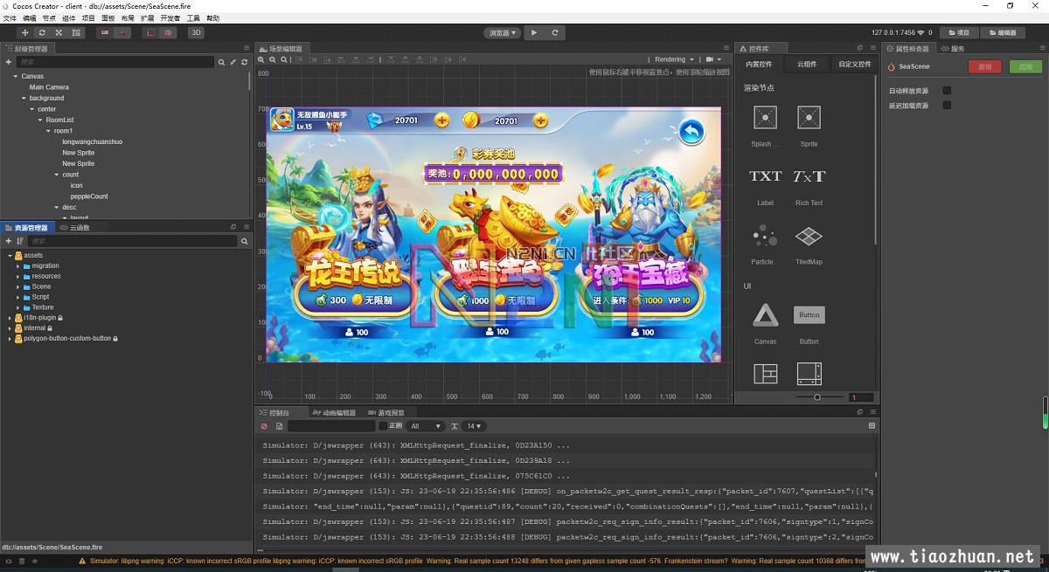1049x572 pixels.
Task: Select the Scale transform tool
Action: pyautogui.click(x=59, y=32)
